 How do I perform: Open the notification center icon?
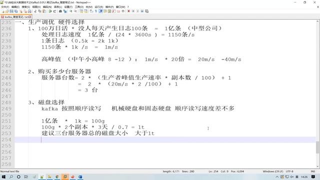pyautogui.click(x=313, y=176)
